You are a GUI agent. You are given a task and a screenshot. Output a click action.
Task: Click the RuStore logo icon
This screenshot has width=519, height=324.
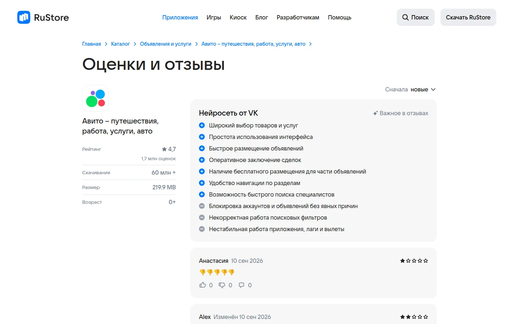click(x=24, y=17)
